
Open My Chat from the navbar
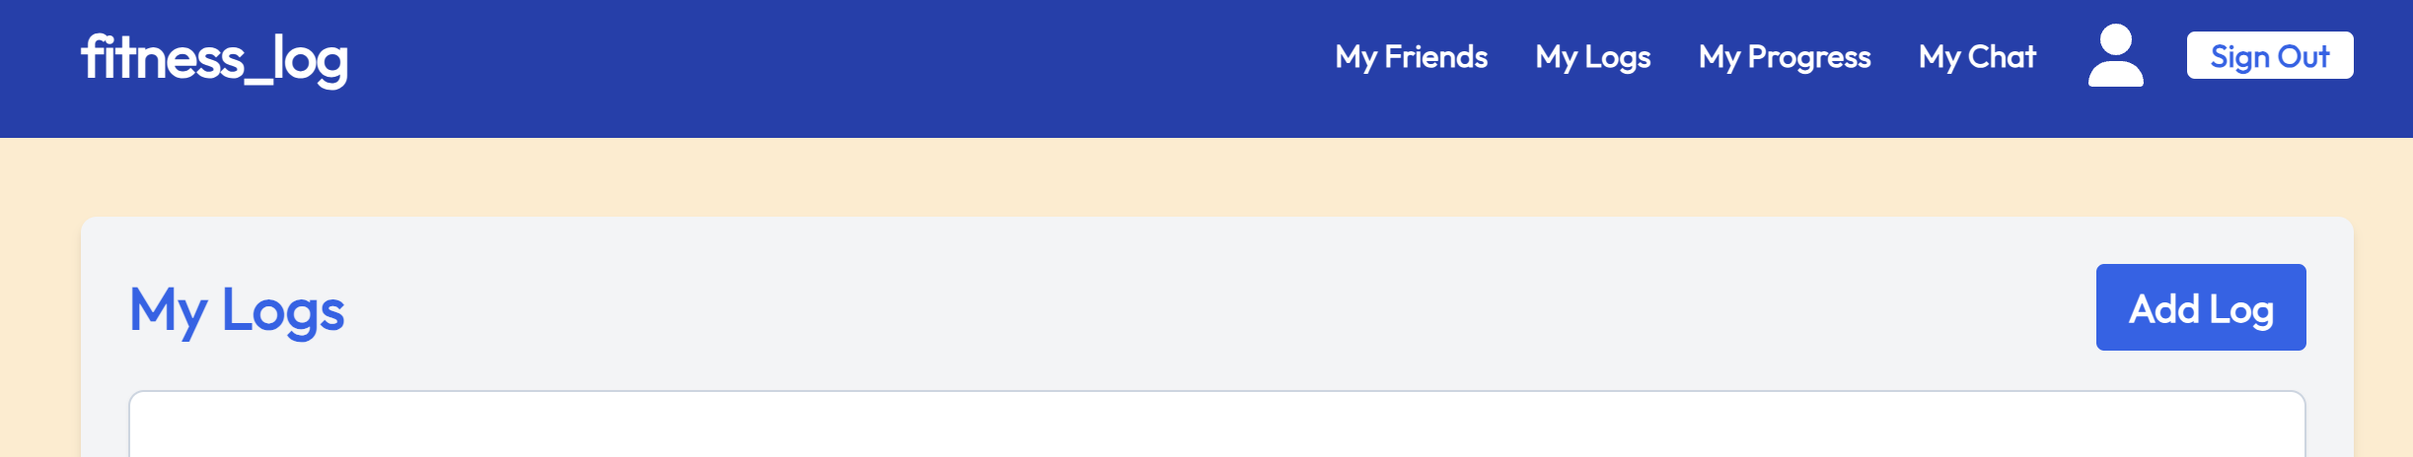(x=1976, y=57)
